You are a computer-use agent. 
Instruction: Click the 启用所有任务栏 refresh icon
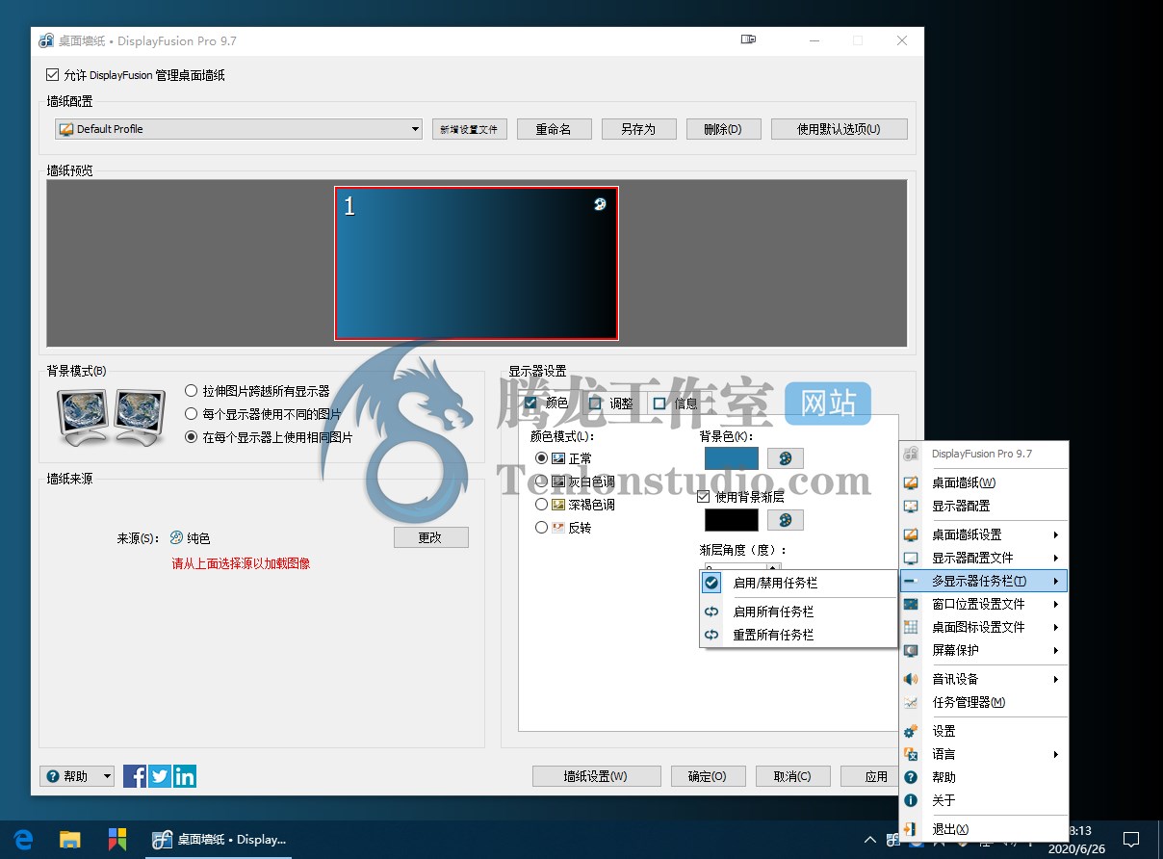click(x=711, y=612)
